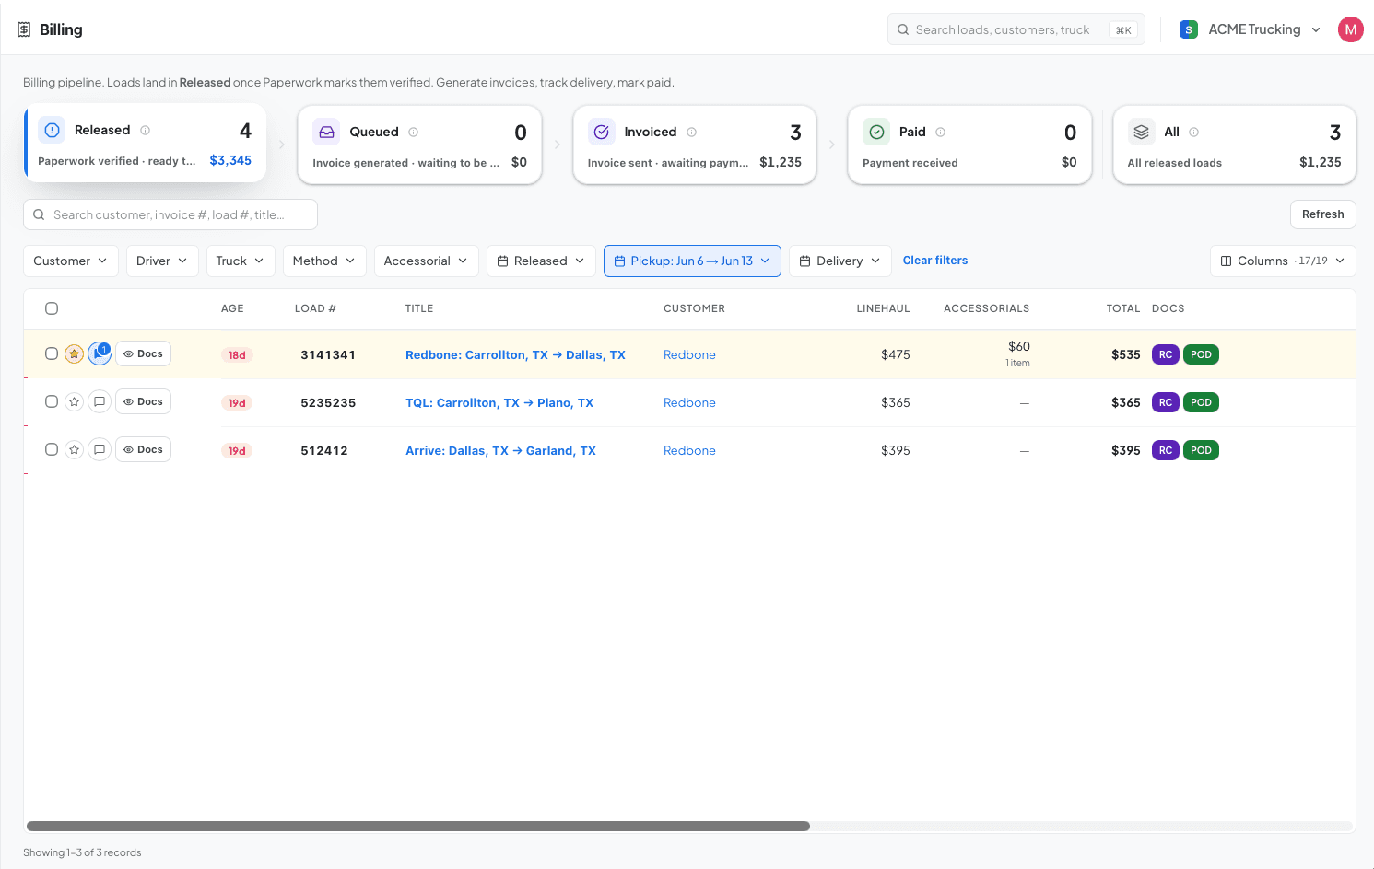1374x869 pixels.
Task: Select the Queued pipeline card
Action: (419, 145)
